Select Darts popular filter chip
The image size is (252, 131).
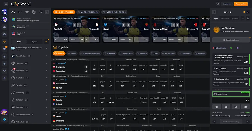155,54
